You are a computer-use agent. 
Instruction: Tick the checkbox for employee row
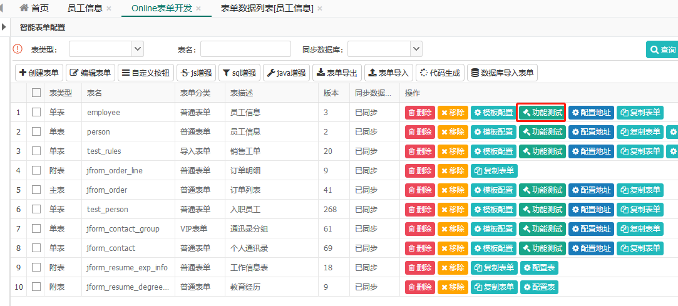pyautogui.click(x=36, y=113)
